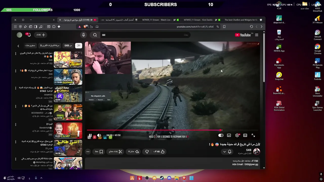The image size is (324, 182).
Task: Dislike the video with thumbs down
Action: click(147, 152)
